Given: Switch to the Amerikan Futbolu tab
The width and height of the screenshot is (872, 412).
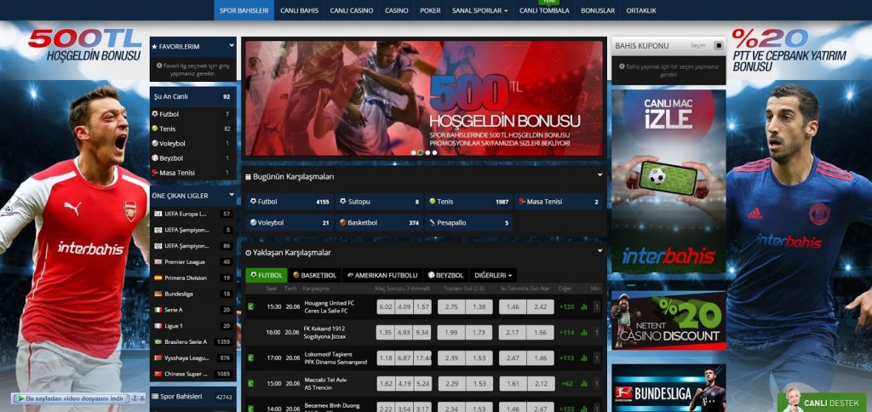Looking at the screenshot, I should (382, 275).
